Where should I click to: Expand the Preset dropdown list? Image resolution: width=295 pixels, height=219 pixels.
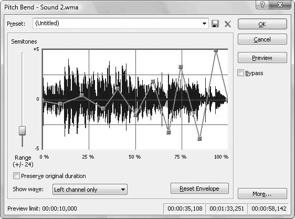point(204,24)
